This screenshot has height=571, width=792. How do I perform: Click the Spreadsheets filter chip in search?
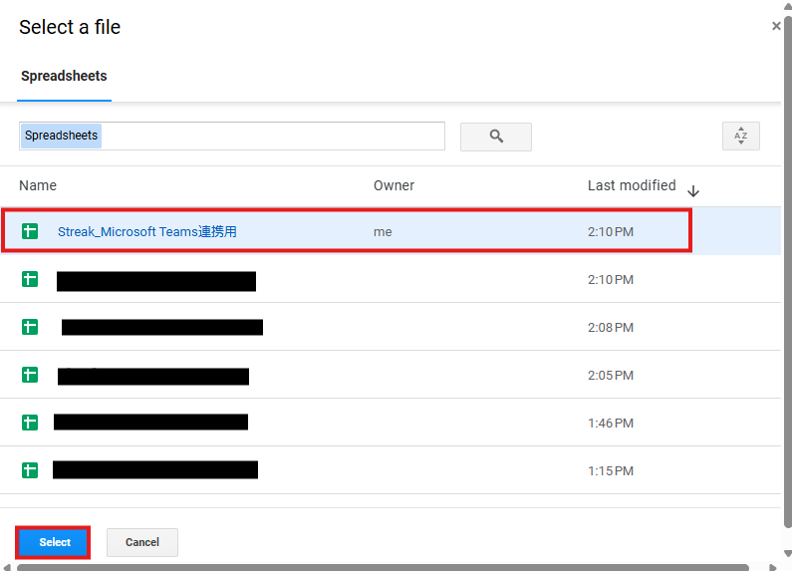tap(61, 136)
